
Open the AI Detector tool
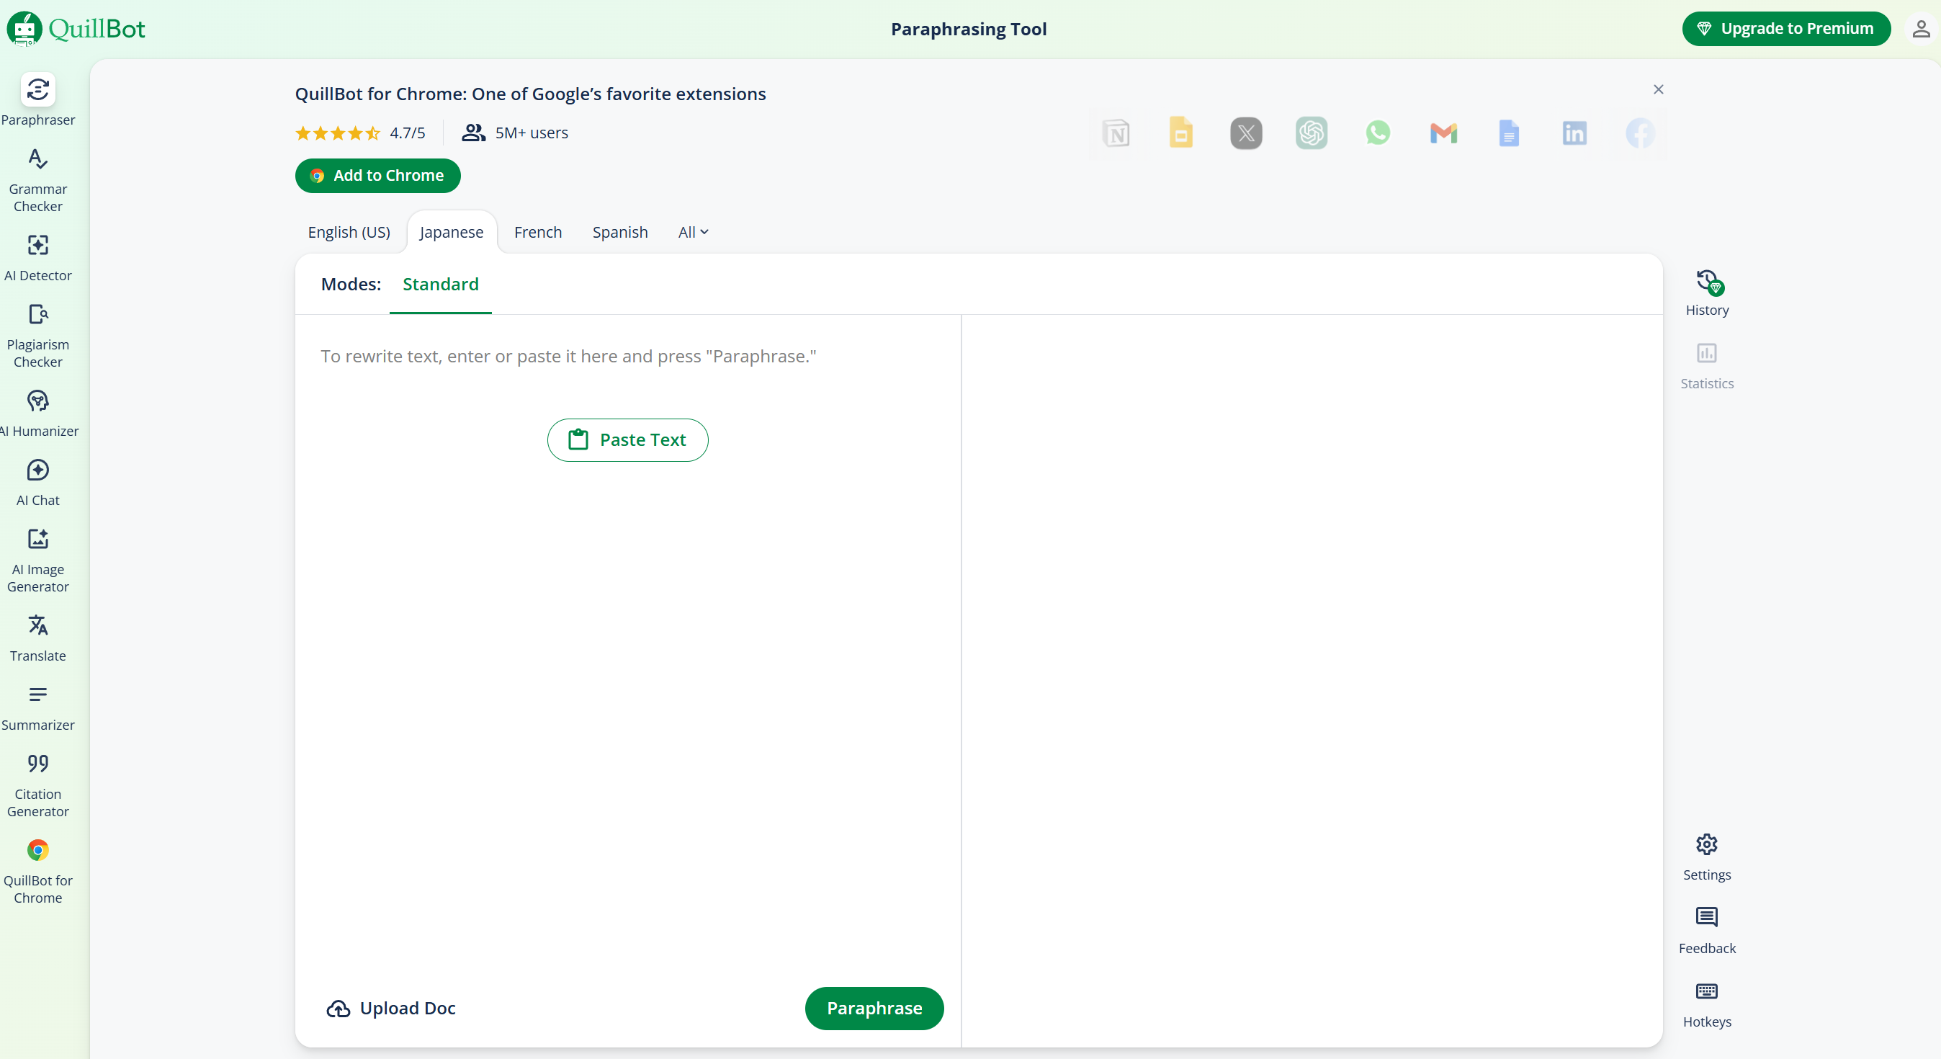pos(37,257)
